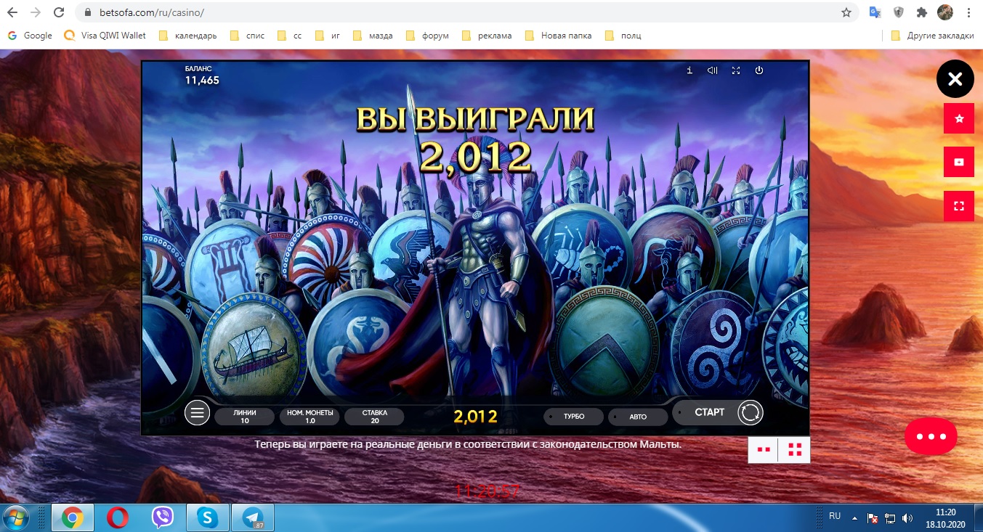This screenshot has height=532, width=983.
Task: Open the Другие закладки folder
Action: coord(932,36)
